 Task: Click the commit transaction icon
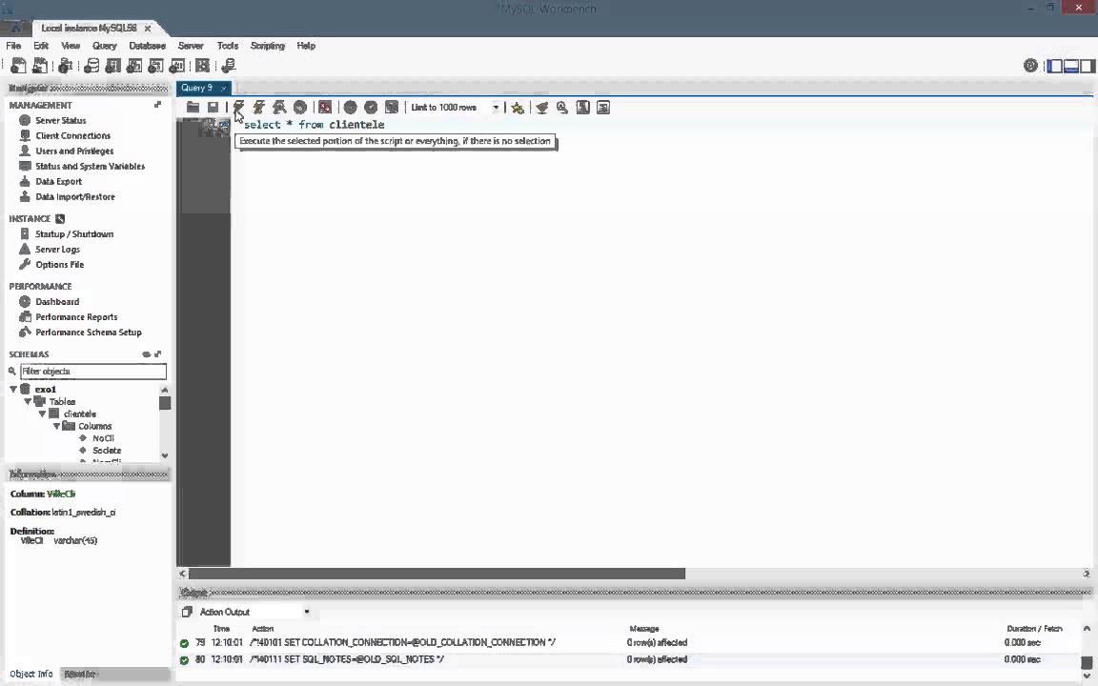click(x=351, y=107)
